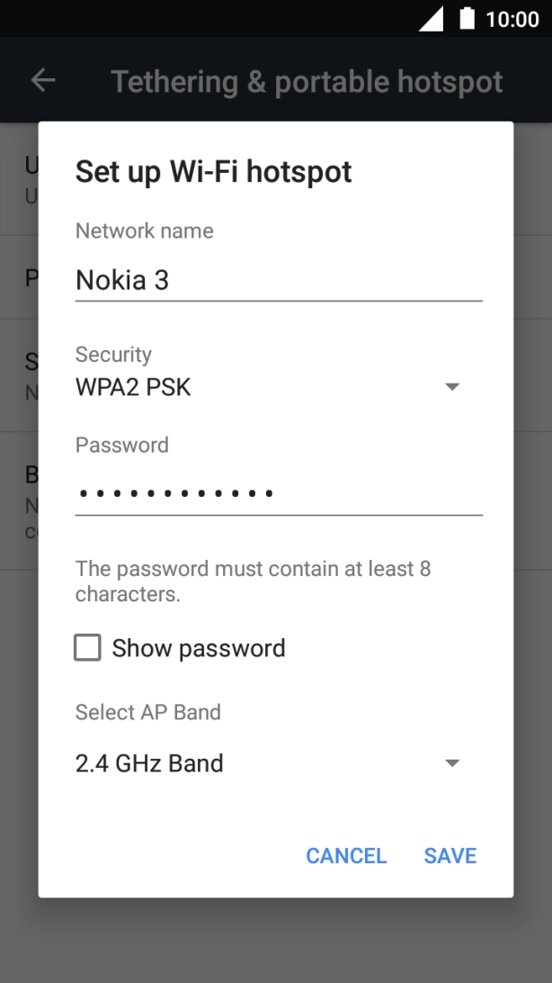Tap the AP Band dropdown arrow
The image size is (552, 983).
pos(452,763)
